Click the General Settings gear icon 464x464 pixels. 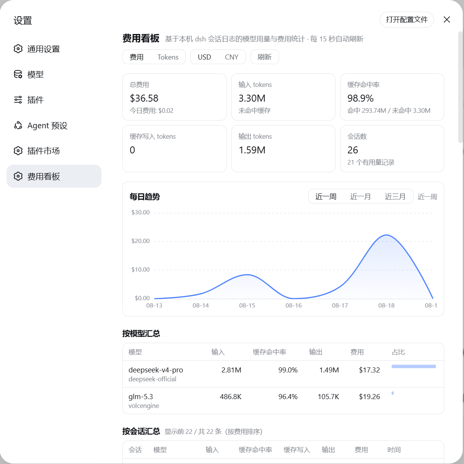[18, 49]
